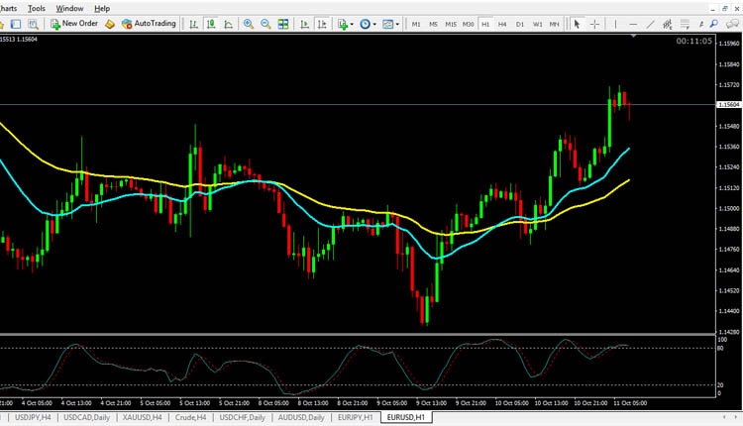This screenshot has height=426, width=743.
Task: Toggle chart auto scroll icon
Action: (305, 24)
